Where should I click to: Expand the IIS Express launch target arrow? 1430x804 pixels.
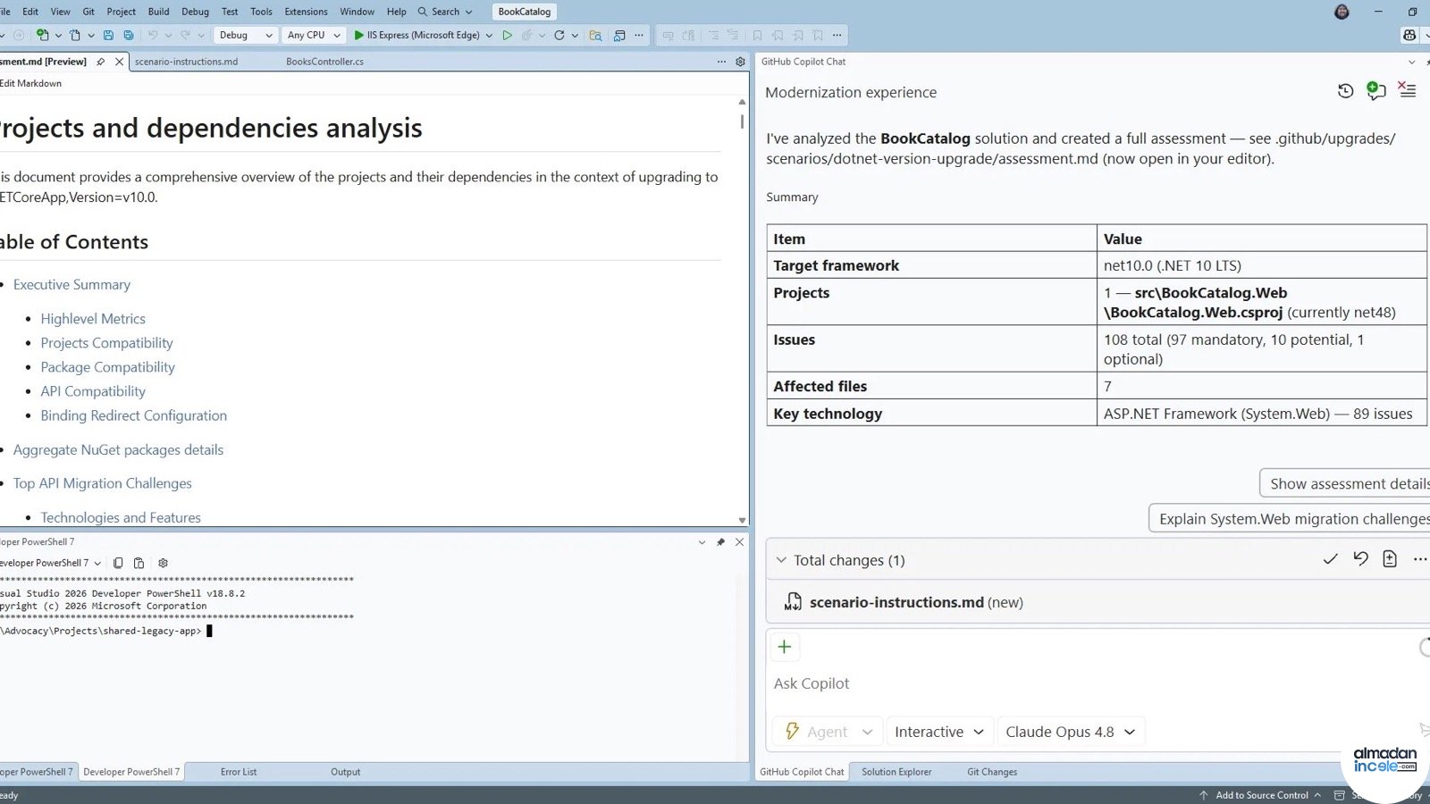[x=489, y=36]
